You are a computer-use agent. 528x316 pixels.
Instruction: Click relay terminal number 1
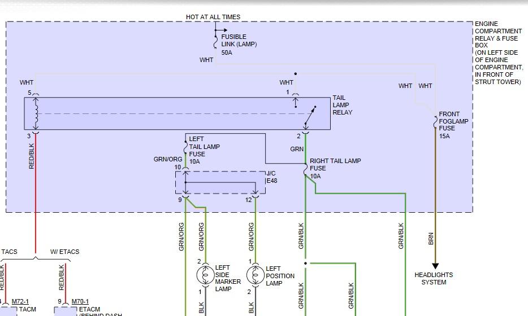pos(288,92)
